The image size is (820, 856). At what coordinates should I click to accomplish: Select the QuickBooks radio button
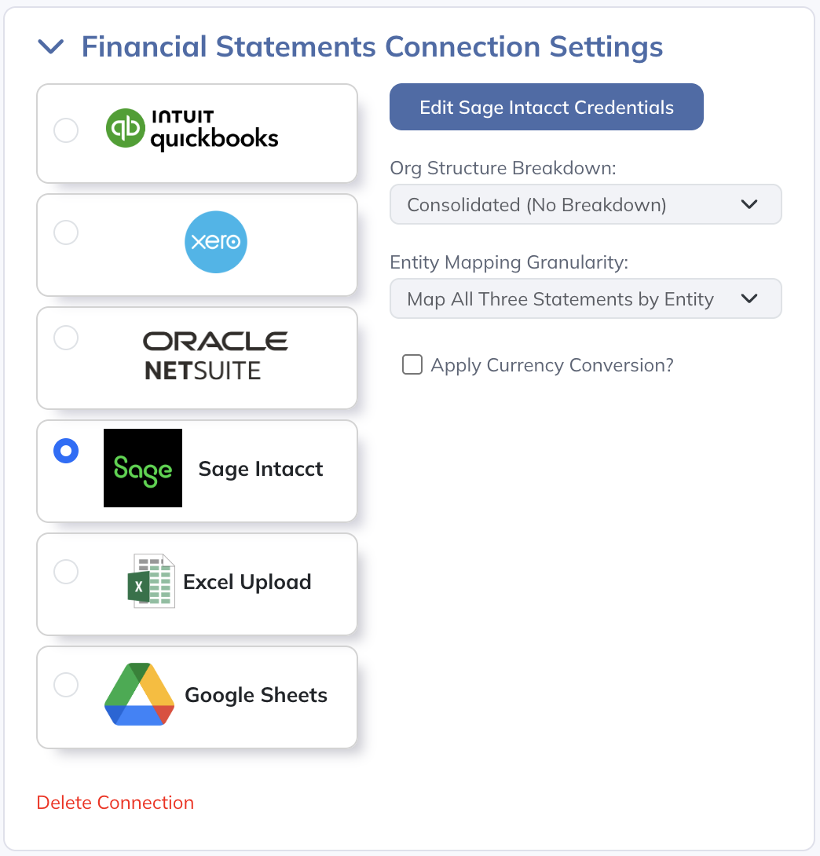[x=66, y=130]
